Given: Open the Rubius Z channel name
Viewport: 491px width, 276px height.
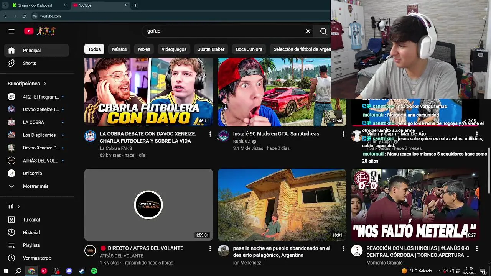Looking at the screenshot, I should click(x=242, y=141).
